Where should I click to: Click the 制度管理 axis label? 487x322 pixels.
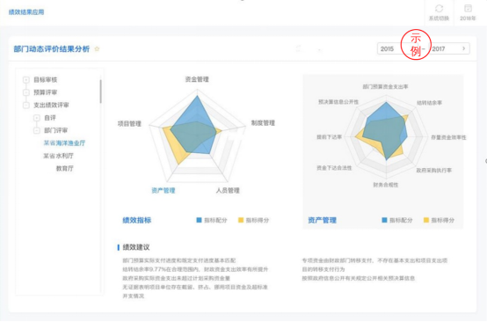pyautogui.click(x=263, y=123)
